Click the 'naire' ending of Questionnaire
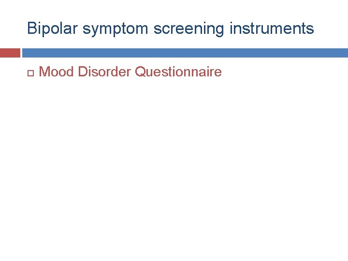 [x=206, y=72]
